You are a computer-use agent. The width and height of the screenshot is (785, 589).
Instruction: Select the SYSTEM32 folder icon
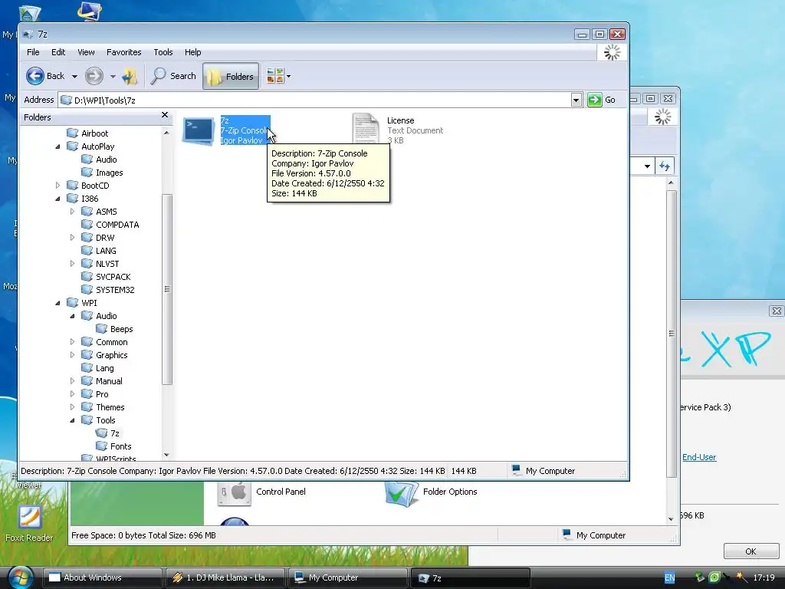click(87, 289)
